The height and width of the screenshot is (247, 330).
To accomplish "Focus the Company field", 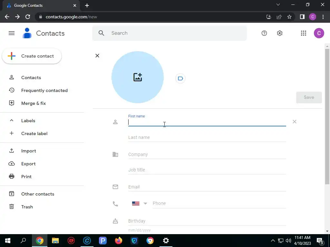I will [207, 154].
